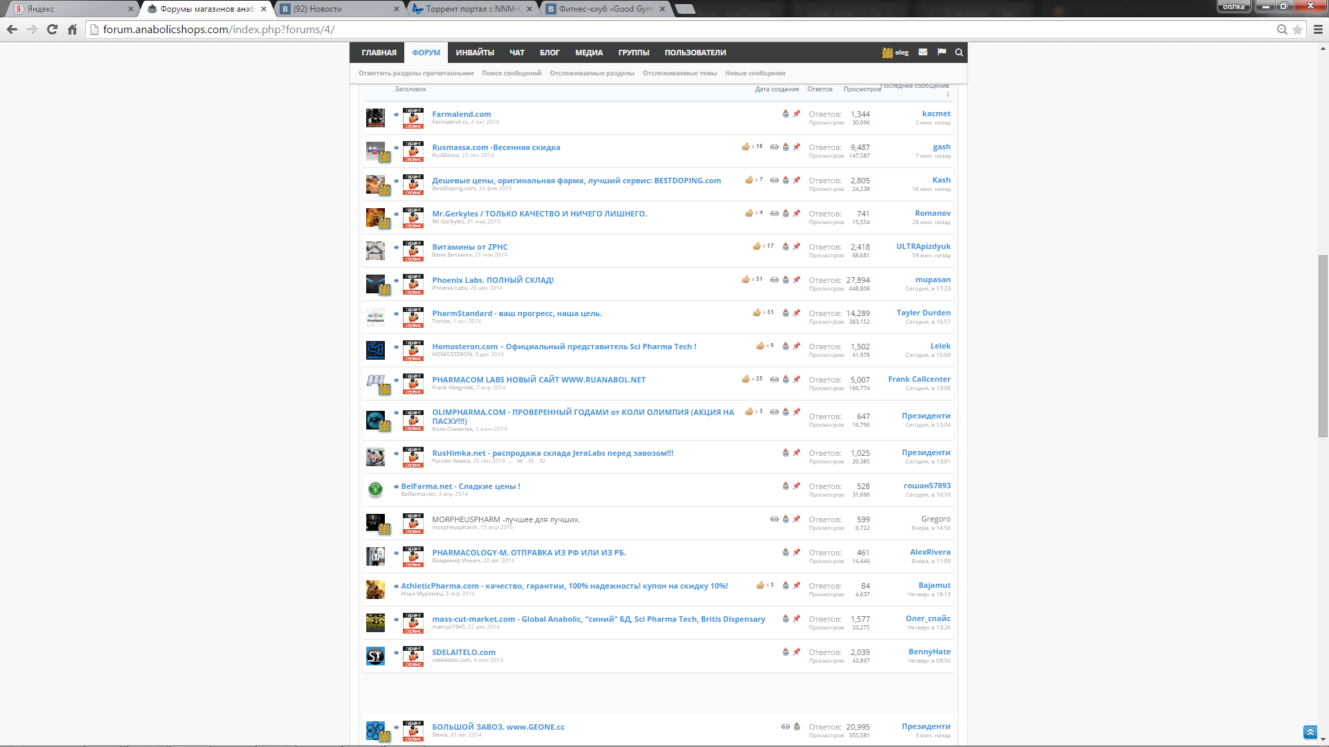Click the thumbs-up icon on AthleticPharma.com thread

pos(760,585)
